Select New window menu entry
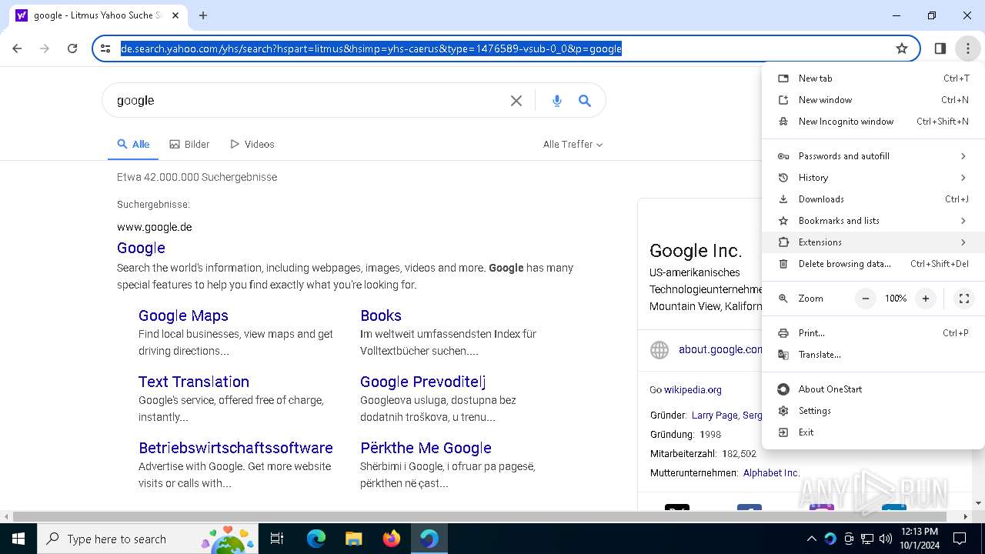 click(873, 100)
